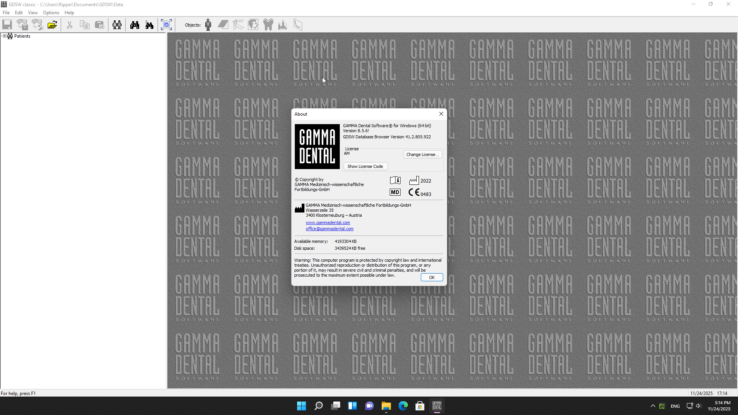Expand the Patients tree node

pyautogui.click(x=4, y=36)
